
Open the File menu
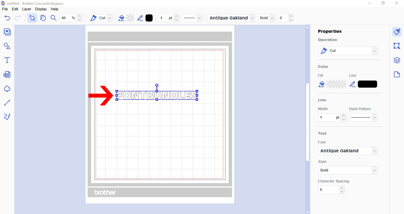[x=5, y=9]
